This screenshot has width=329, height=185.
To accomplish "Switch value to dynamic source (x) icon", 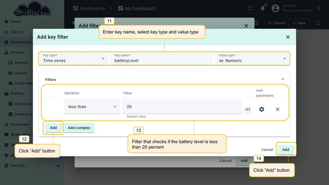I will point(248,109).
